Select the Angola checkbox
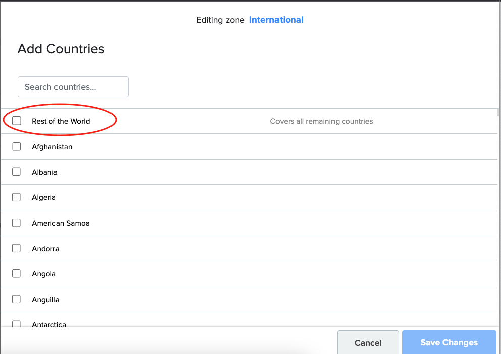501x354 pixels. coord(17,273)
